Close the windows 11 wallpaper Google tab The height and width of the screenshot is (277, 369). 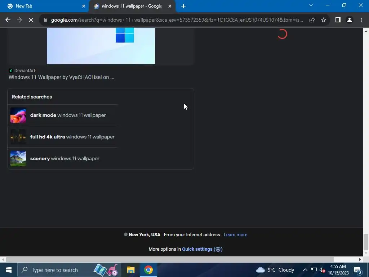[x=170, y=6]
